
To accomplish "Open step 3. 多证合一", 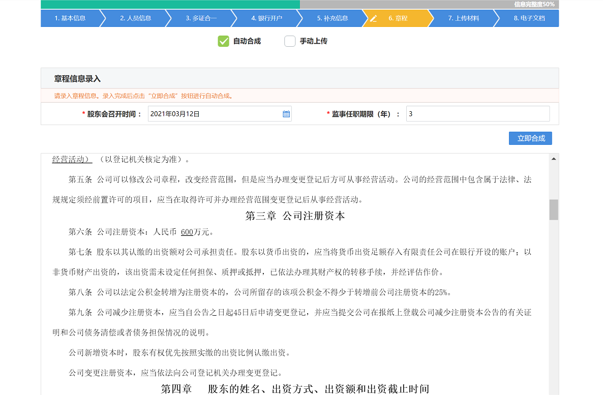I will [x=201, y=18].
